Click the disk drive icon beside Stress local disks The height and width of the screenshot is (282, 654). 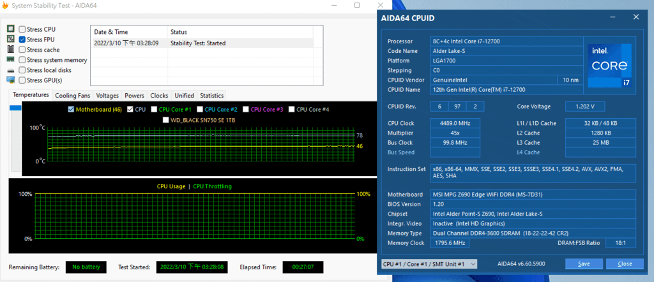tap(11, 70)
